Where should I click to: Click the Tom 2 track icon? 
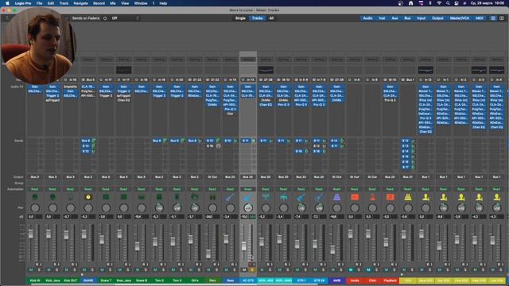pyautogui.click(x=159, y=197)
